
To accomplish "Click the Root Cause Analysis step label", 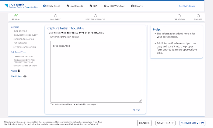I will pyautogui.click(x=95, y=19).
